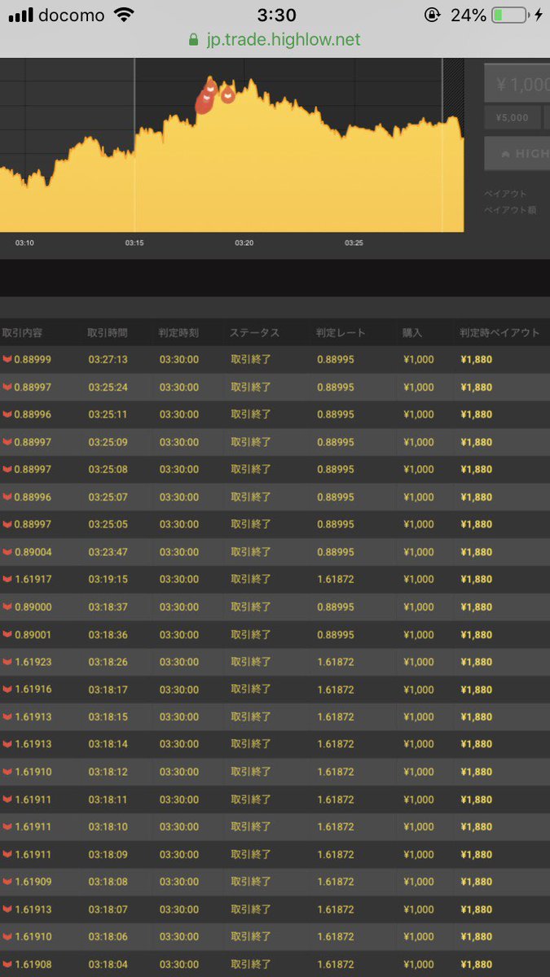Click the Low arrow icon in the 03:18:11 row
Image resolution: width=550 pixels, height=977 pixels.
(x=7, y=800)
